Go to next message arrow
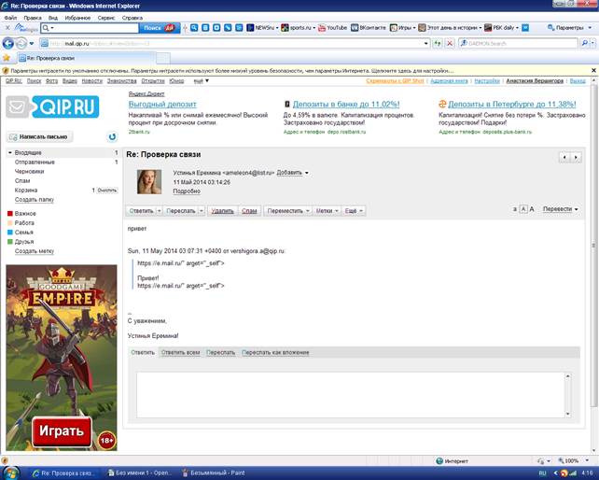Viewport: 599px width, 480px height. point(576,157)
